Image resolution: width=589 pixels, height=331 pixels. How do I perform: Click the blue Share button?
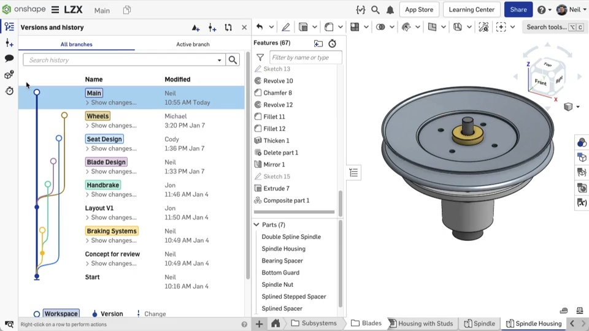click(x=518, y=10)
